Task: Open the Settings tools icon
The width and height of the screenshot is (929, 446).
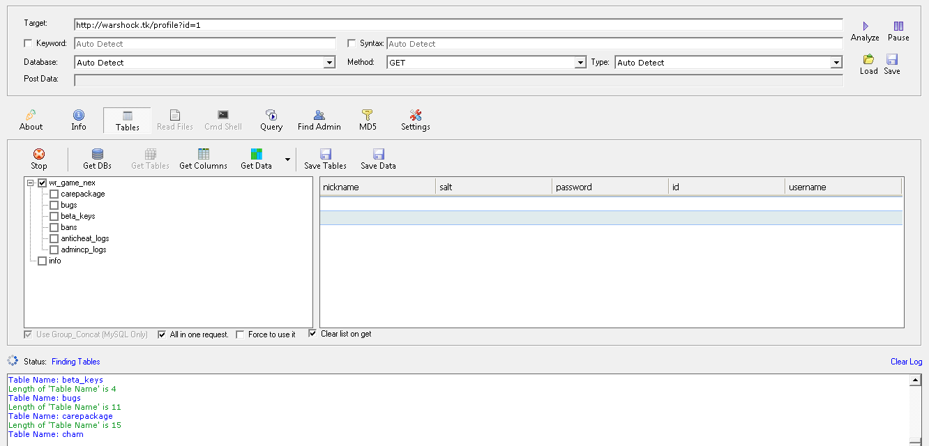Action: [416, 115]
